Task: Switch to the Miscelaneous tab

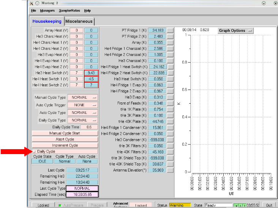Action: [79, 21]
